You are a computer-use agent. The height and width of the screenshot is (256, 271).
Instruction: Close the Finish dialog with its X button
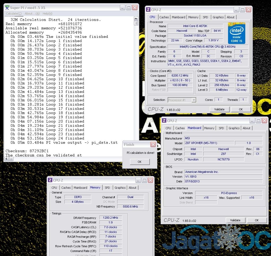click(x=153, y=145)
